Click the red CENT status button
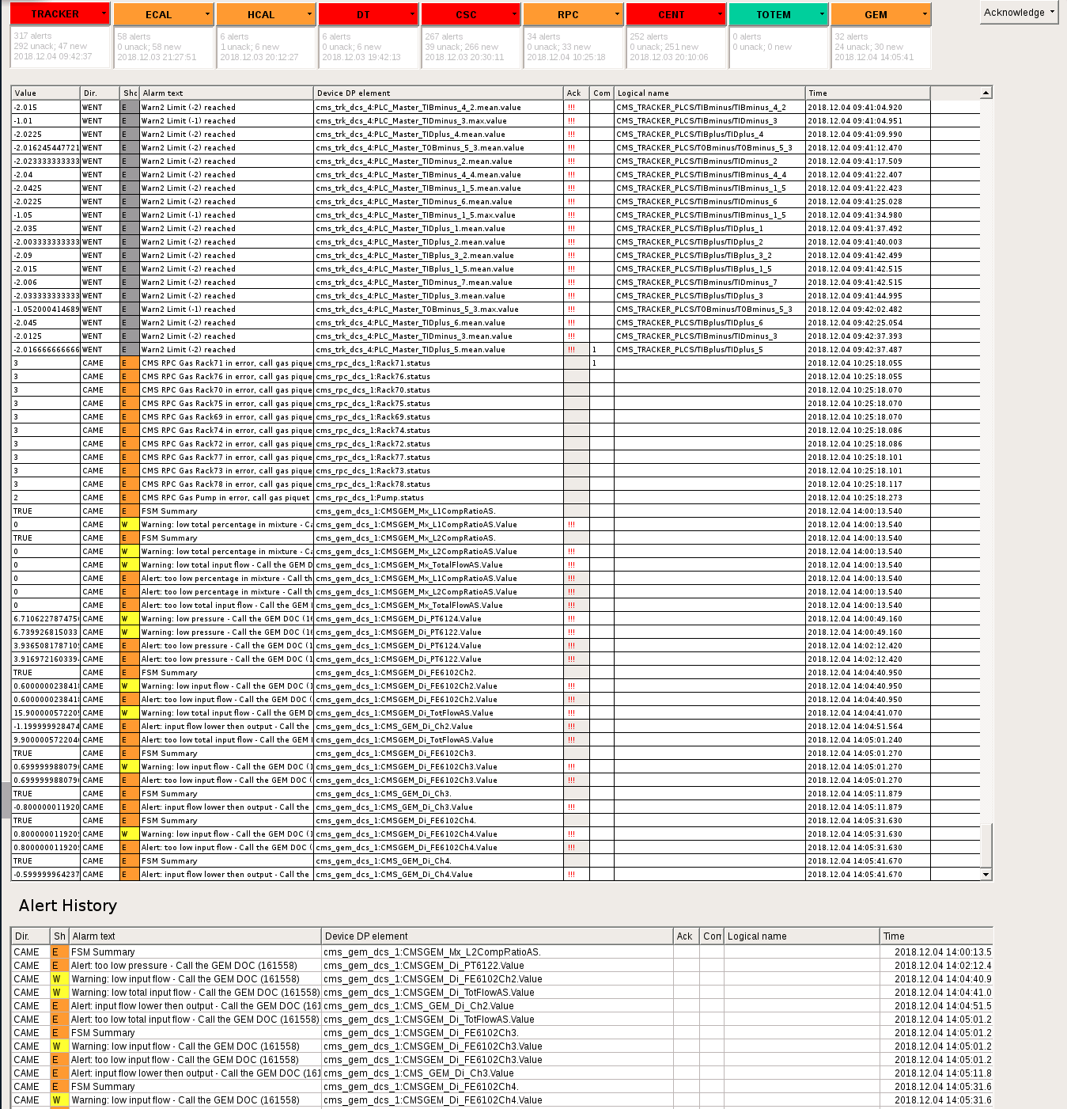This screenshot has height=1109, width=1067. 671,14
